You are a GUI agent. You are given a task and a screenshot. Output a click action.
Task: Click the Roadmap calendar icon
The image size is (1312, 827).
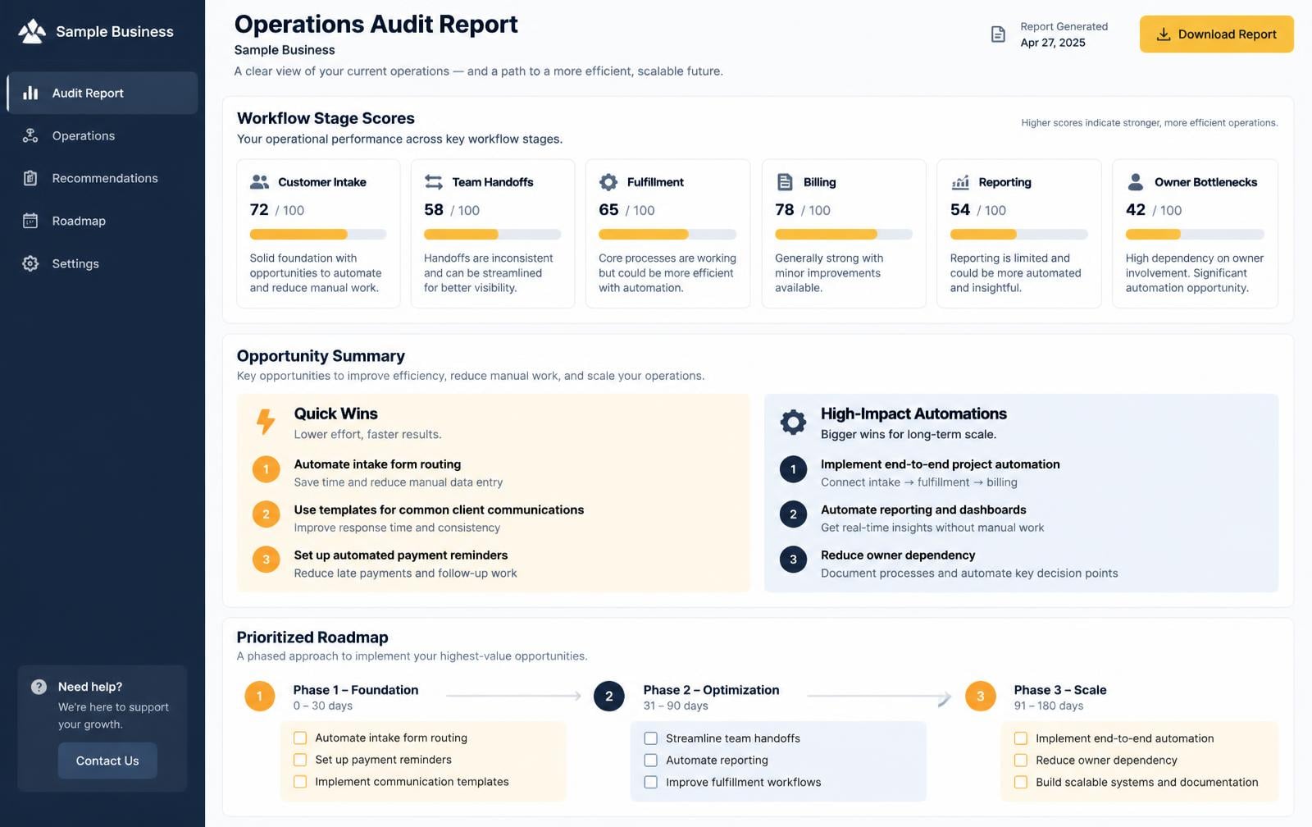click(x=30, y=221)
